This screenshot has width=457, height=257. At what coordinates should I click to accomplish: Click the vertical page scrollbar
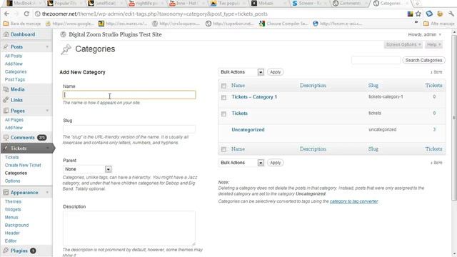[x=454, y=117]
